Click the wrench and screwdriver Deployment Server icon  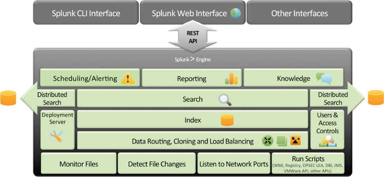coord(56,136)
